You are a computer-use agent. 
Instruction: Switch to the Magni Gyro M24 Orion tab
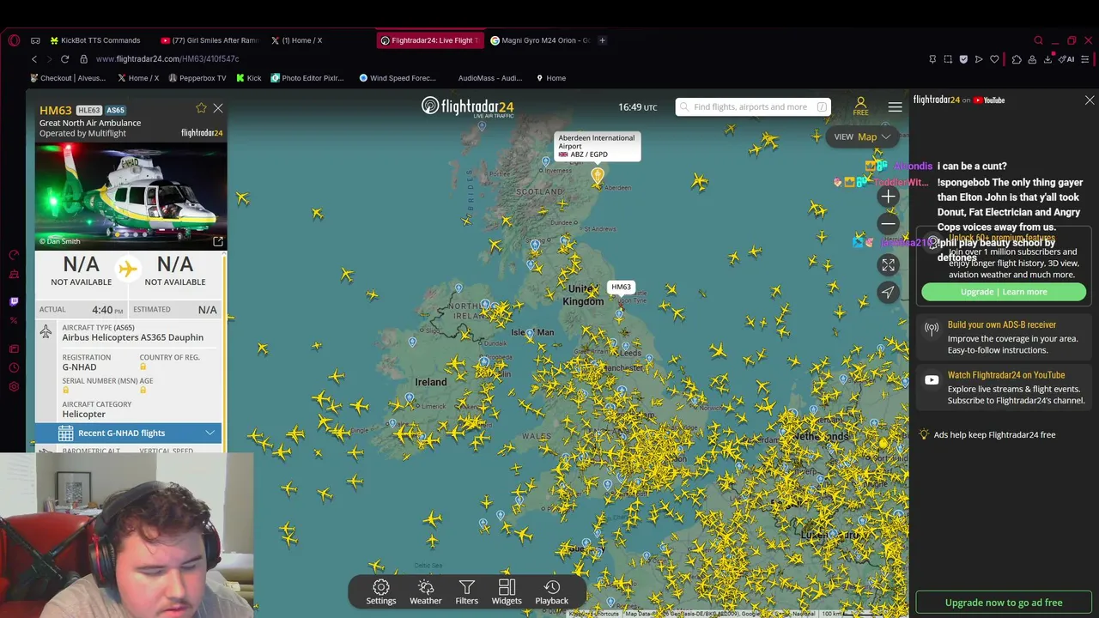tap(540, 40)
